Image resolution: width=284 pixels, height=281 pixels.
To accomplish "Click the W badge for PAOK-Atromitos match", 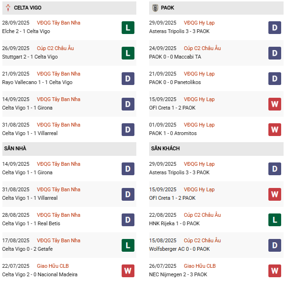I will click(x=275, y=129).
